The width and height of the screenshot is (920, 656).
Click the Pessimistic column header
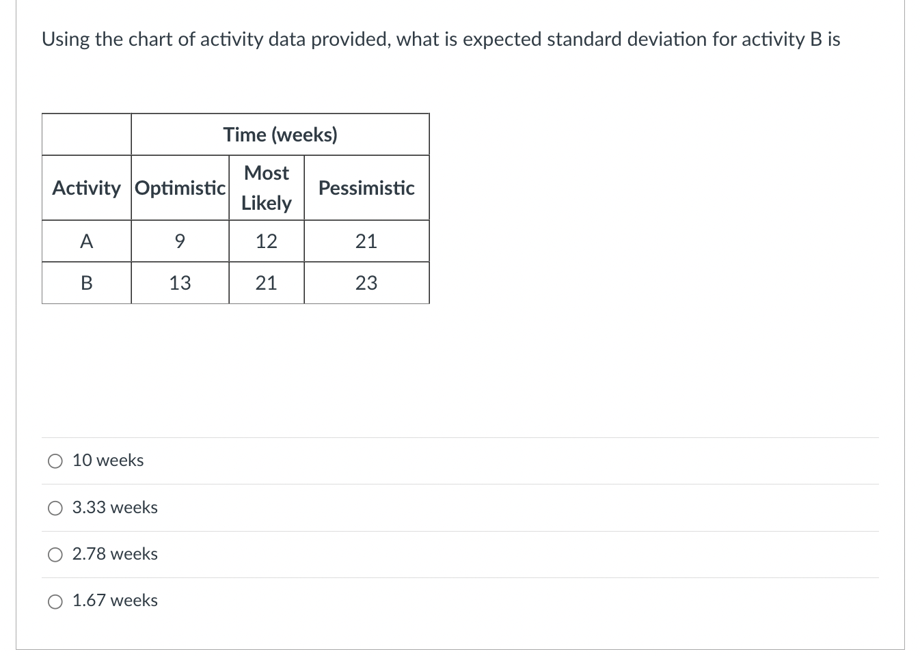click(x=366, y=188)
